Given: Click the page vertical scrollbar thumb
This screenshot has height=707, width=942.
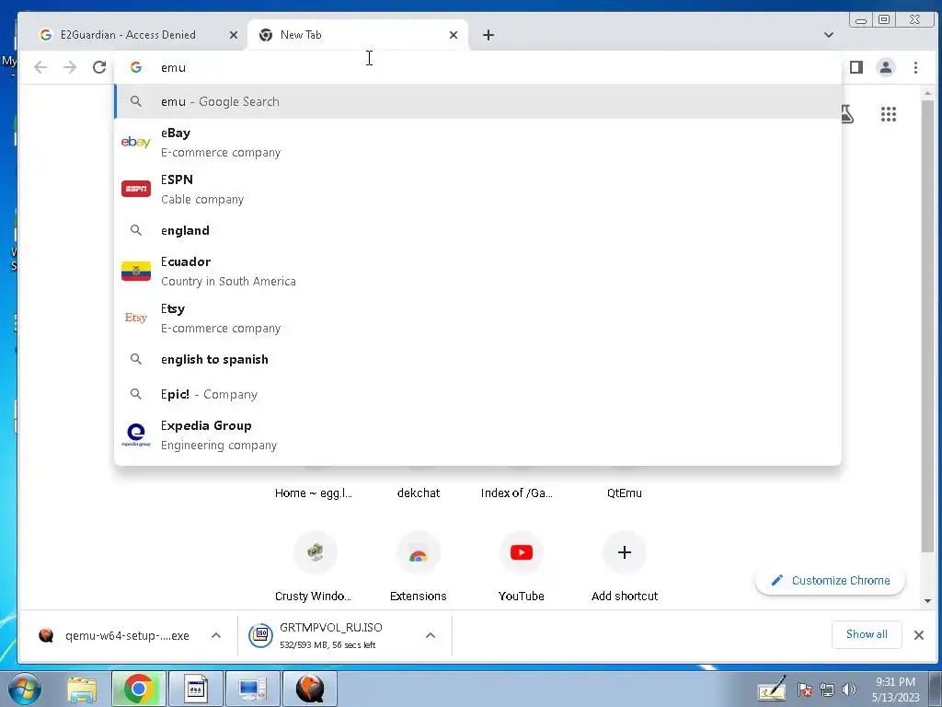Looking at the screenshot, I should (927, 325).
